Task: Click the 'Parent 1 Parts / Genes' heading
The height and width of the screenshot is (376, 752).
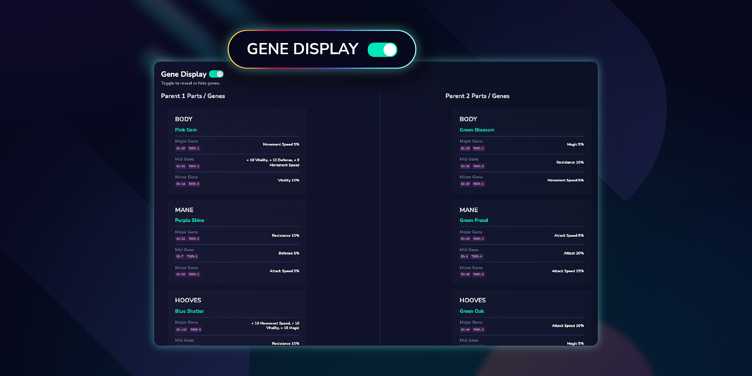Action: [193, 96]
